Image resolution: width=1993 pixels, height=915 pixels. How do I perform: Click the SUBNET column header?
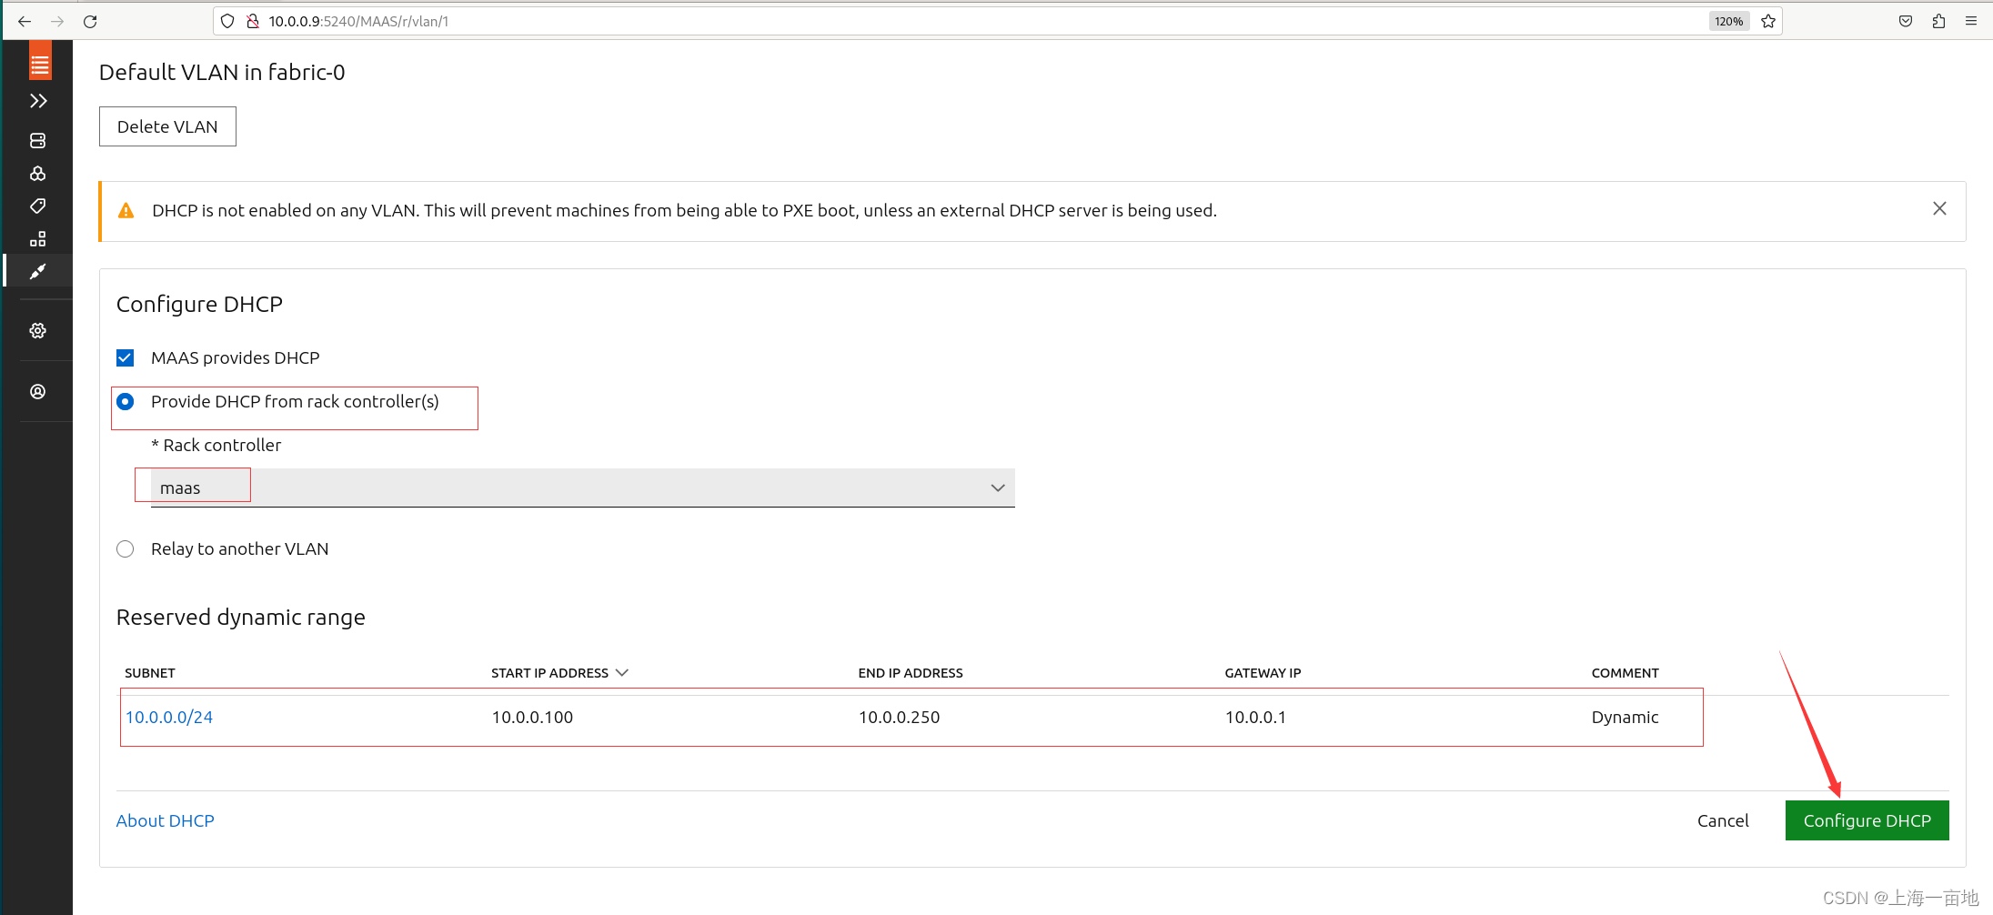pyautogui.click(x=150, y=673)
